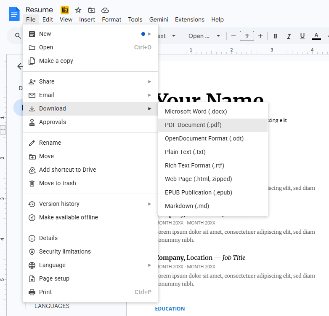Click the back arrow in outline panel
The image size is (329, 316).
pos(20,66)
